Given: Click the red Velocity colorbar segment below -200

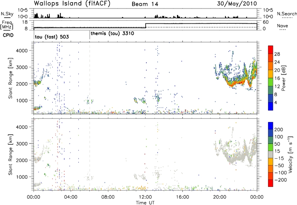Looking at the screenshot, I should (x=271, y=183).
